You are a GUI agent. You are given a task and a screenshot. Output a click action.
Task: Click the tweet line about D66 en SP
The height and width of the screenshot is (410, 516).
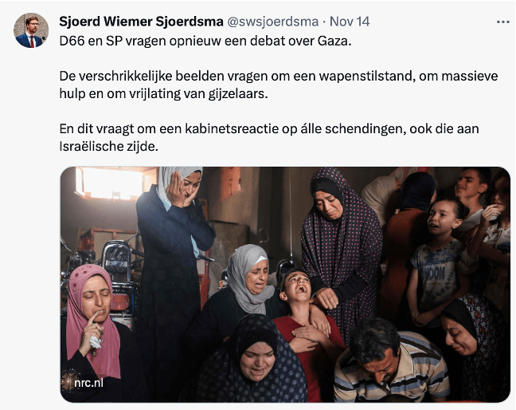tap(205, 41)
